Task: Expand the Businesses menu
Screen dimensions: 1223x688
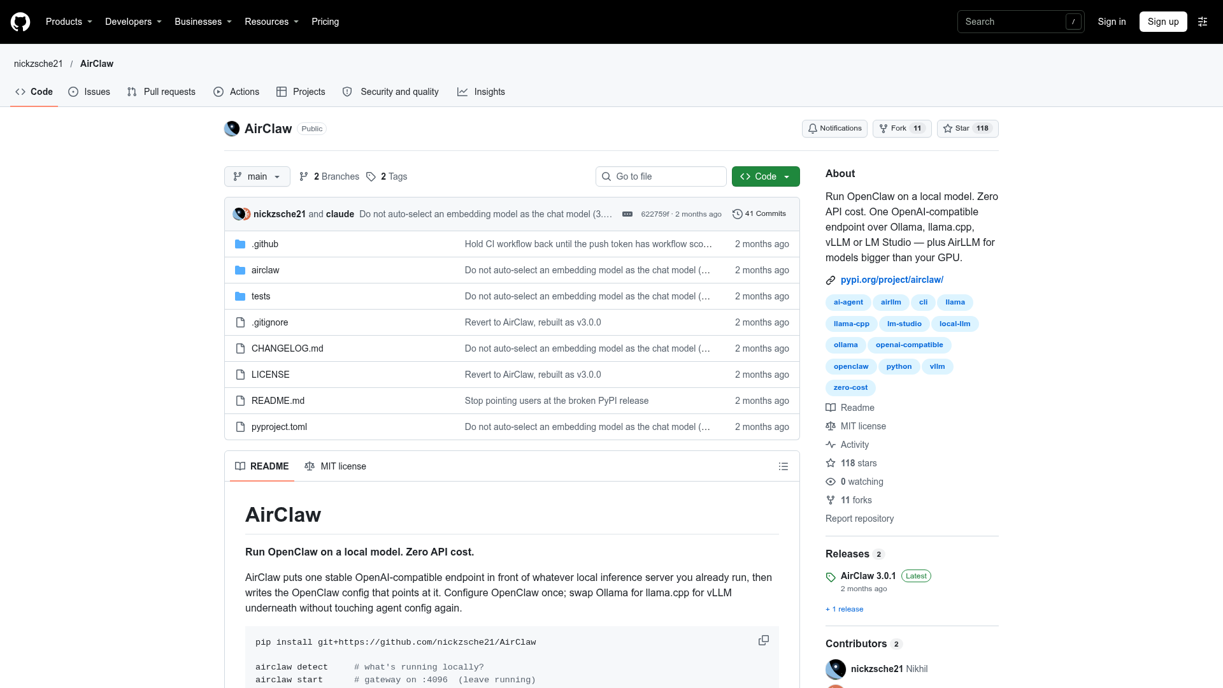Action: click(203, 22)
